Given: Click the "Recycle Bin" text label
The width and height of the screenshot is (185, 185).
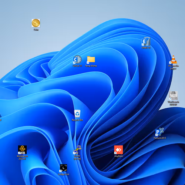Looking at the screenshot, I should pyautogui.click(x=77, y=120).
